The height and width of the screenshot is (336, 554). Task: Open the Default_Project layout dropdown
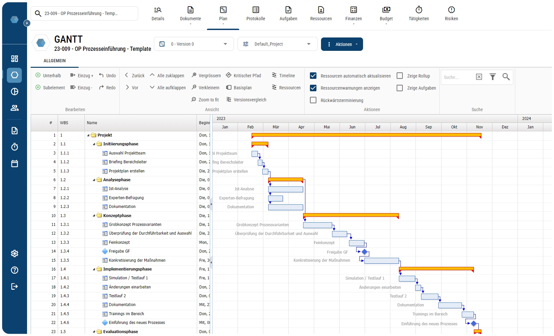tap(277, 44)
